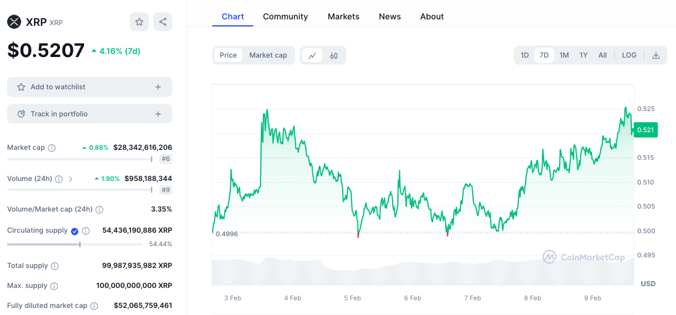Click the pie icon in Track in portfolio
The height and width of the screenshot is (315, 676).
[21, 114]
